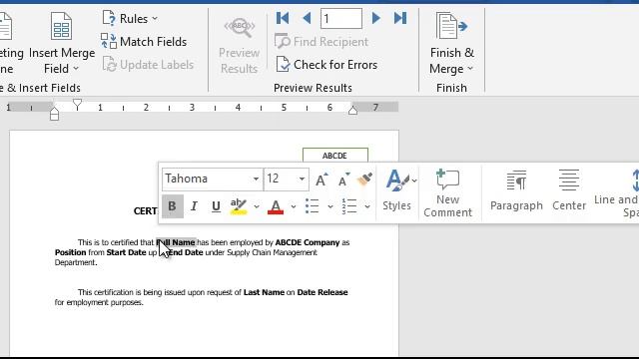Click 'for employment purposes' text
The width and height of the screenshot is (639, 359).
click(99, 302)
